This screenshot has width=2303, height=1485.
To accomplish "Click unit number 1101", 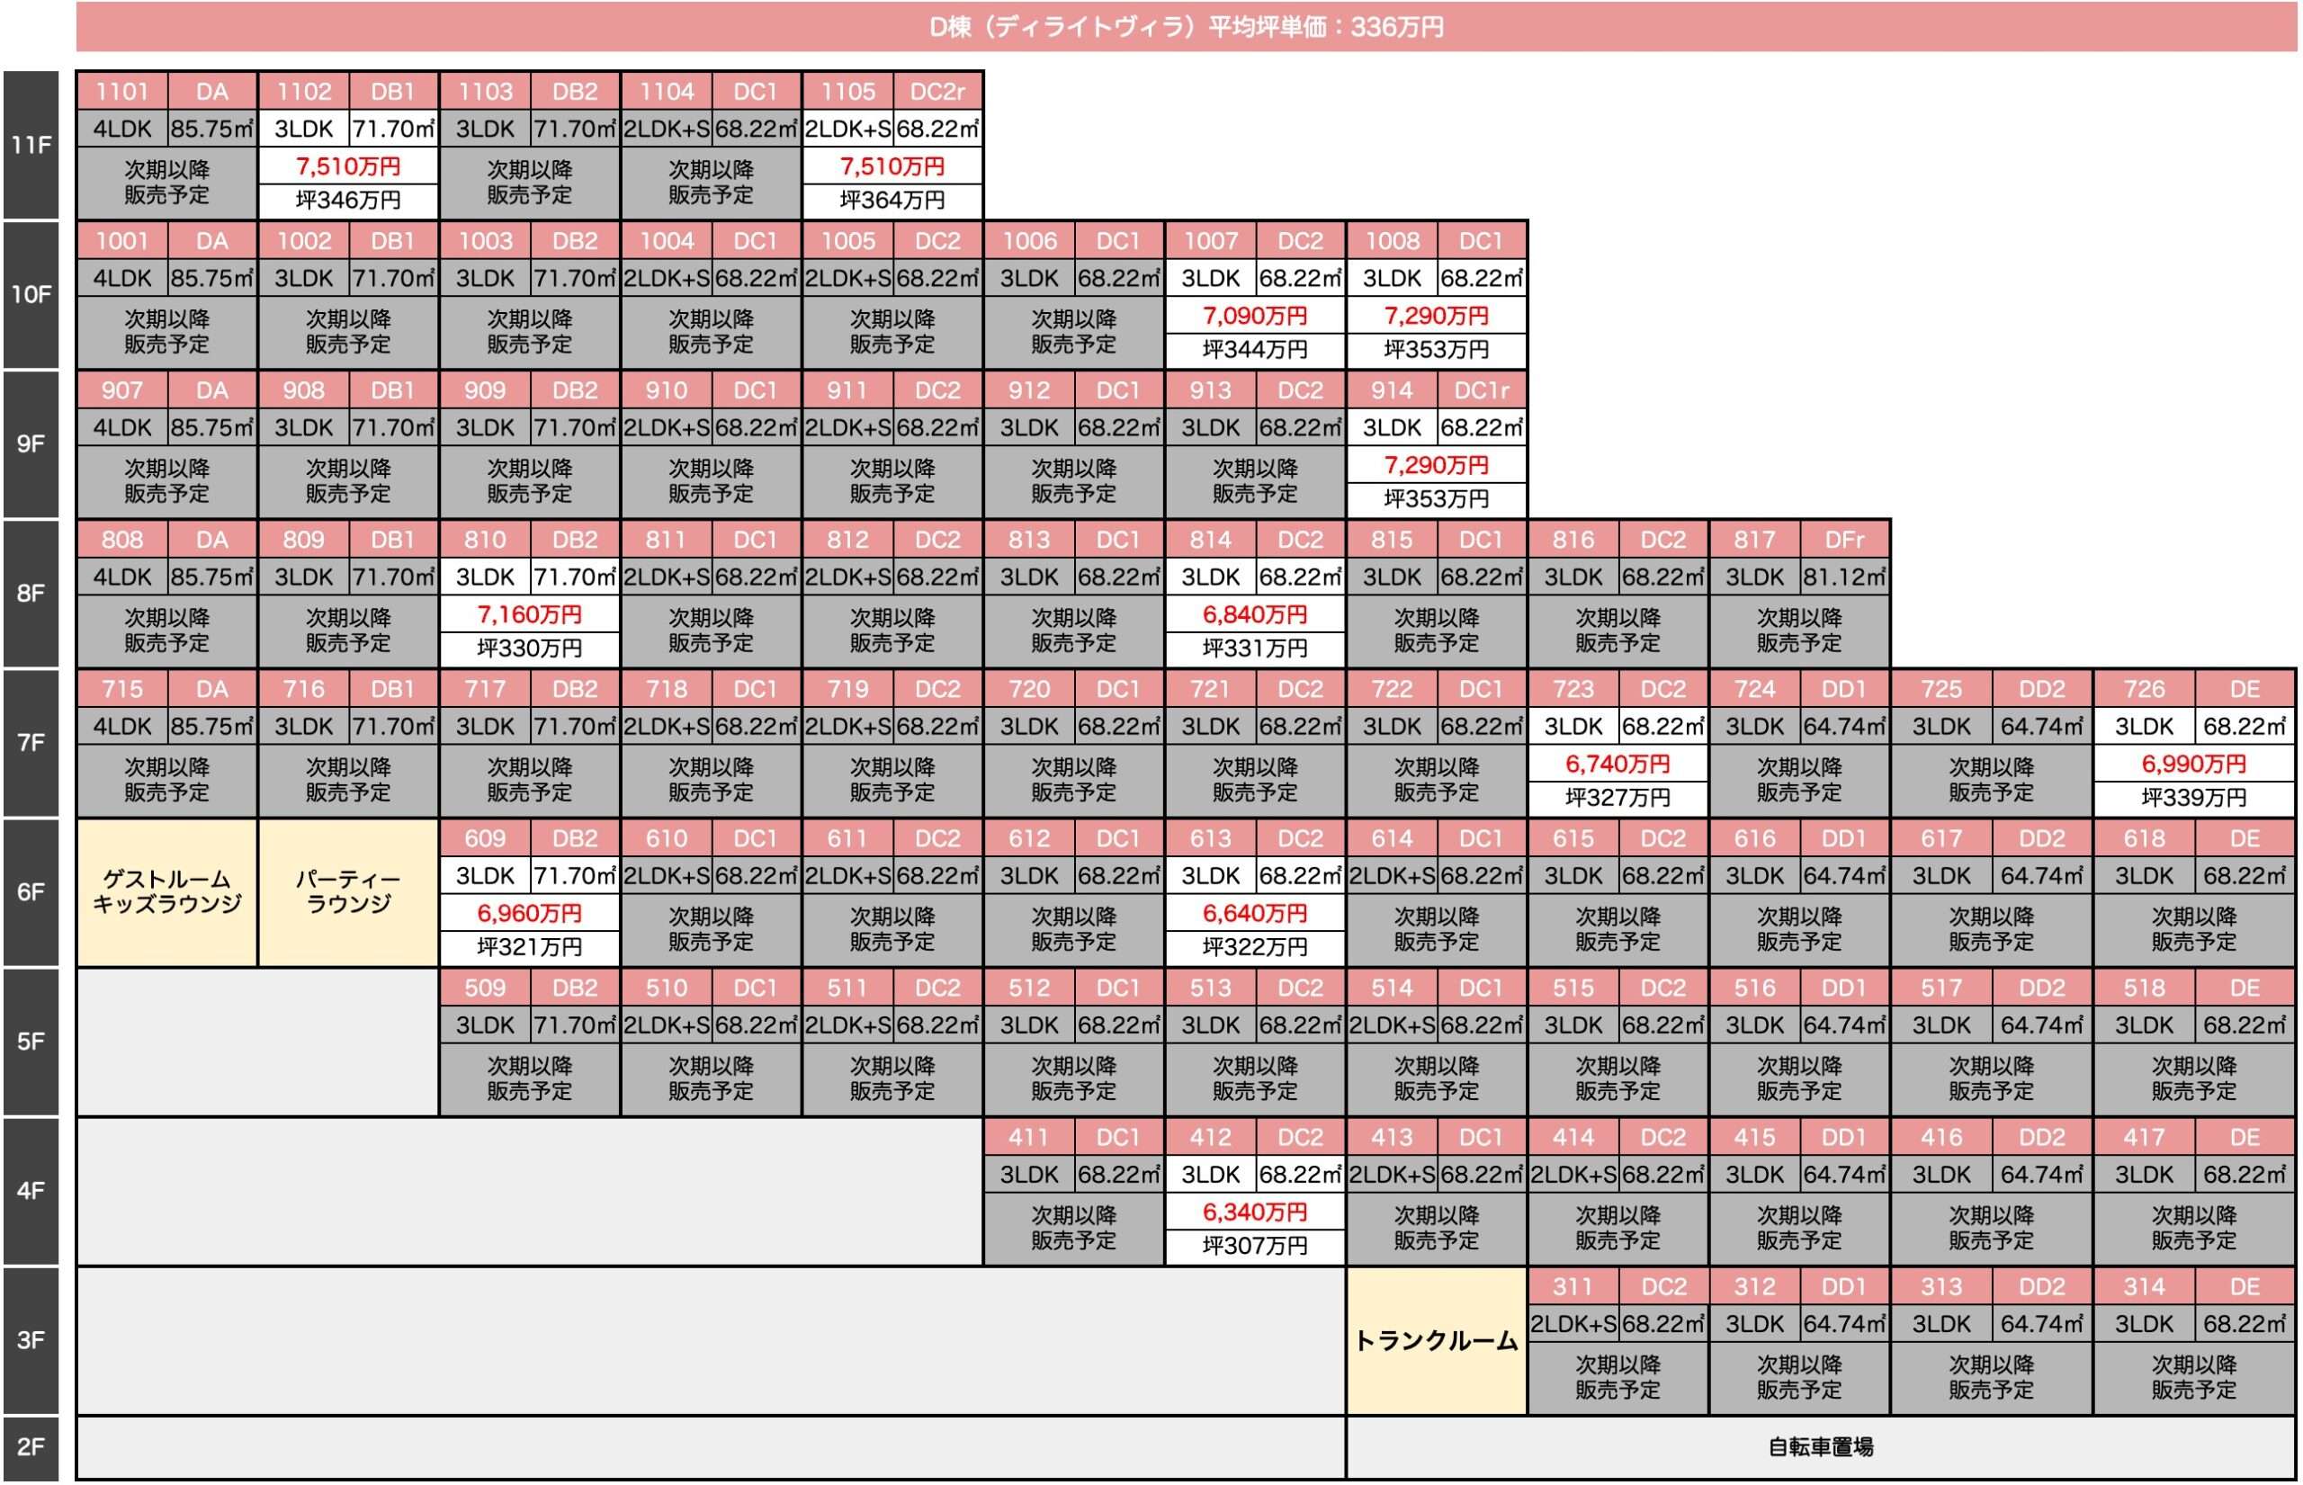I will (122, 92).
